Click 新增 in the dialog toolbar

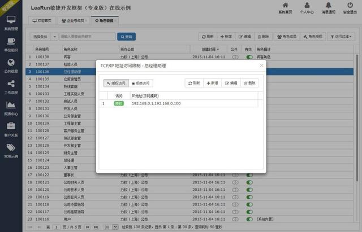[x=213, y=83]
